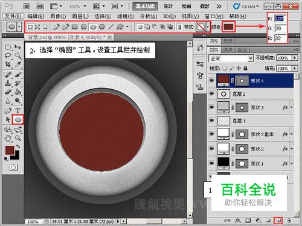Create a new layer from panel bottom
The image size is (302, 226).
pos(278,221)
